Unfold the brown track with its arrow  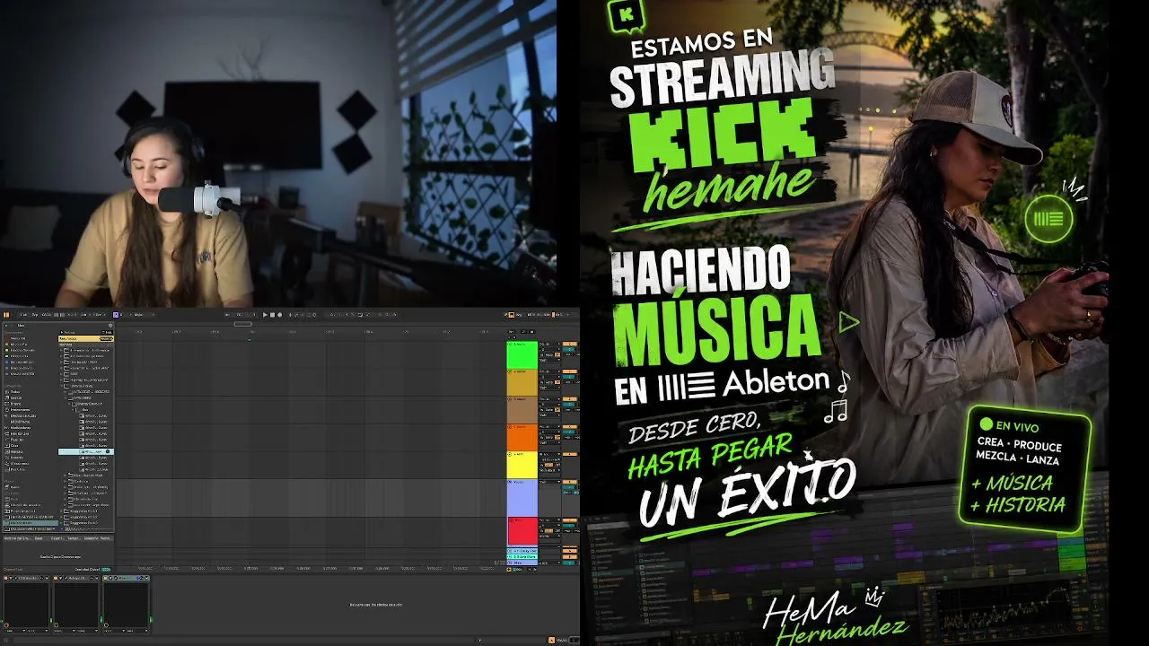(510, 400)
